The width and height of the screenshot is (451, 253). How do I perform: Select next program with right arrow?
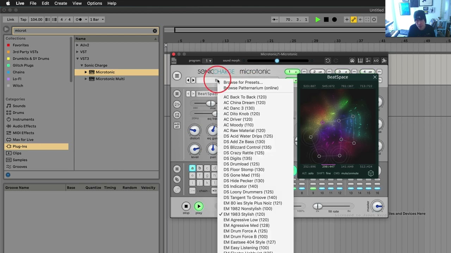(x=193, y=80)
